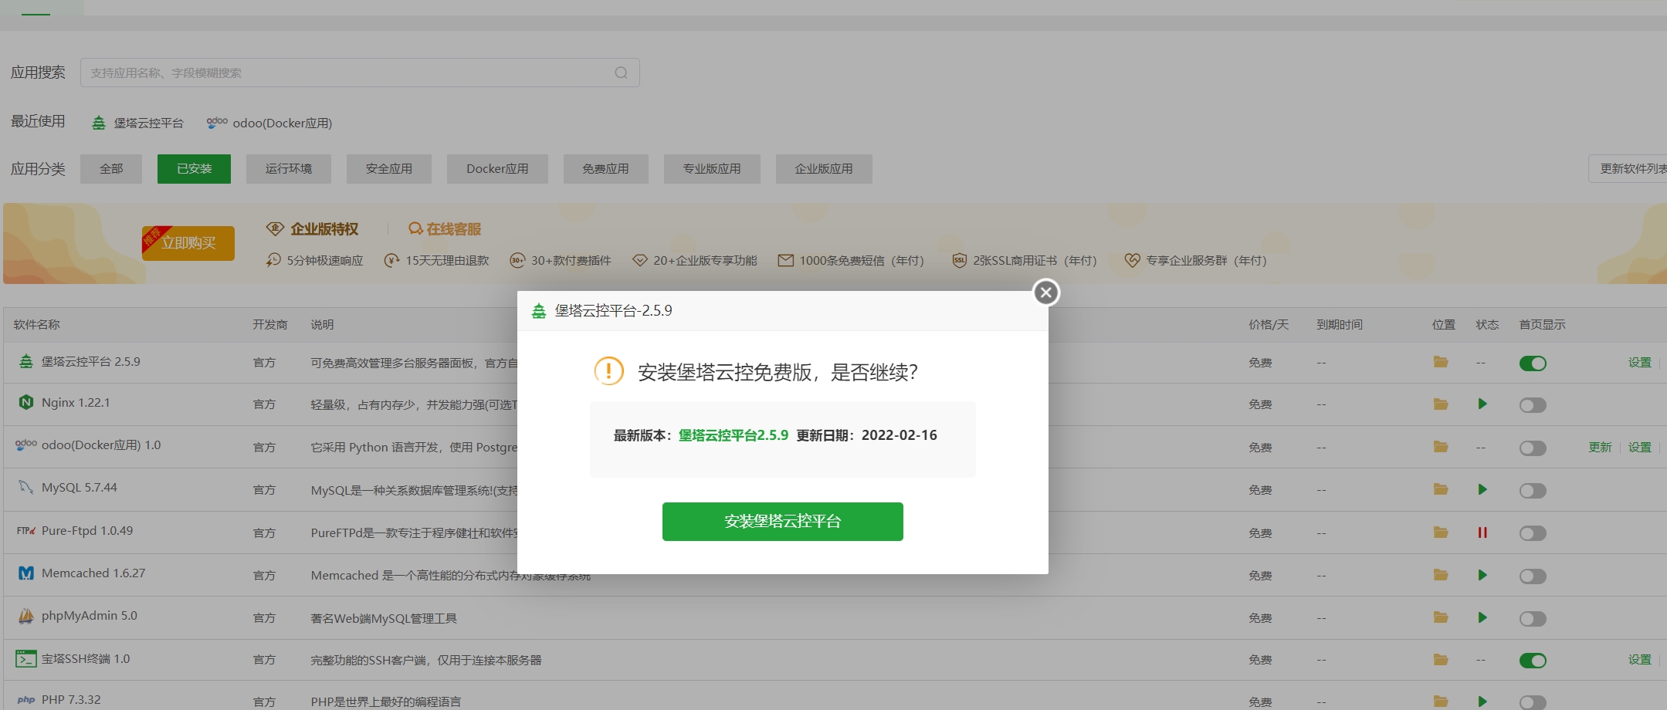The height and width of the screenshot is (710, 1667).
Task: Open 设置 for 堡塔云控平台 2.5.9
Action: point(1640,363)
